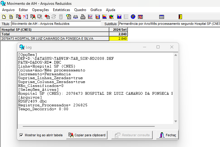Click the Hospital SP (CNES) column header
Image resolution: width=220 pixels, height=147 pixels.
tap(55, 30)
